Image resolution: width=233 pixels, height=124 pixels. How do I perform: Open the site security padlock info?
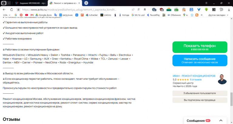18,9
